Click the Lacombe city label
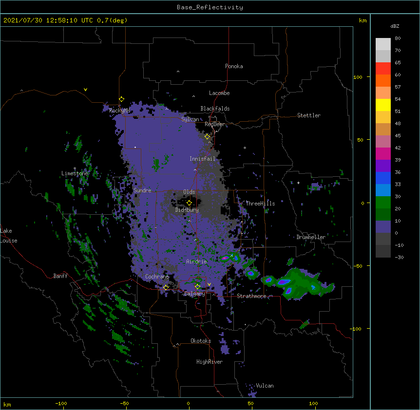420x410 pixels. tap(219, 93)
